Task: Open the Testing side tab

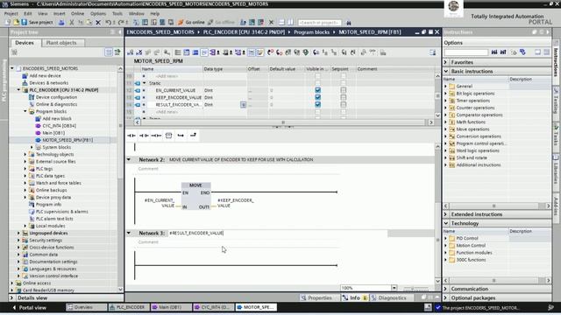Action: point(556,101)
